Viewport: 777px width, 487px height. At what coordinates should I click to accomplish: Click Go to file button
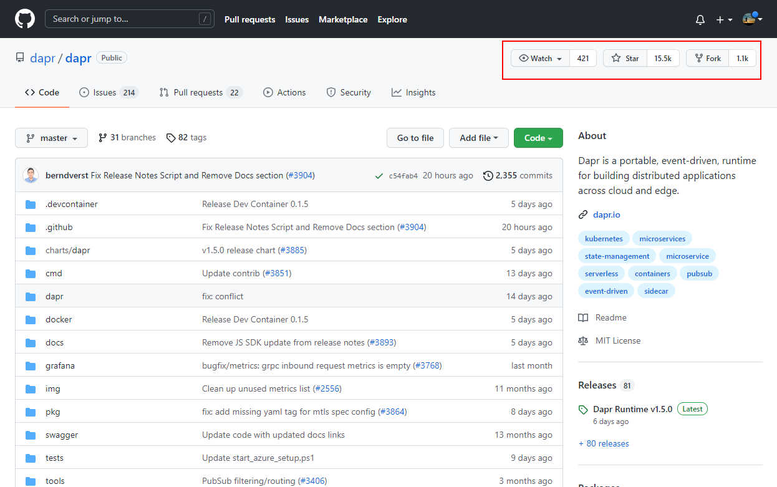point(415,138)
